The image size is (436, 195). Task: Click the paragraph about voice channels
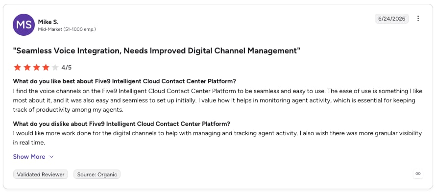214,100
